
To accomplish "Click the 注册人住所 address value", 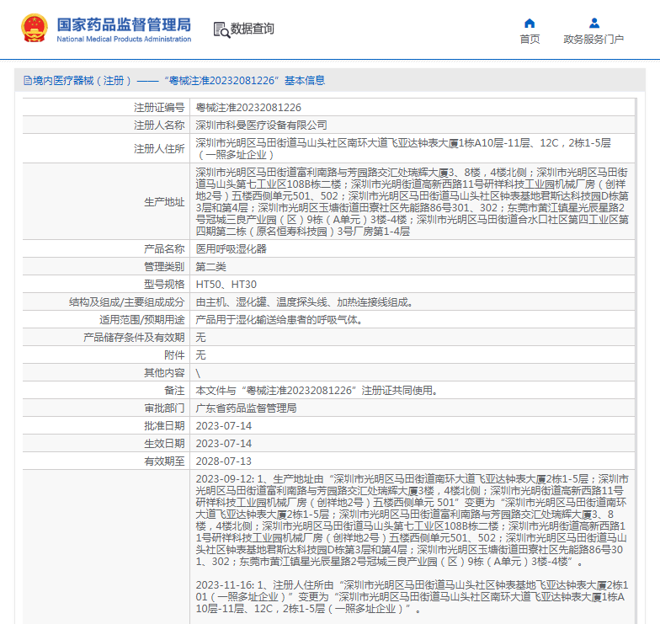I will (403, 148).
